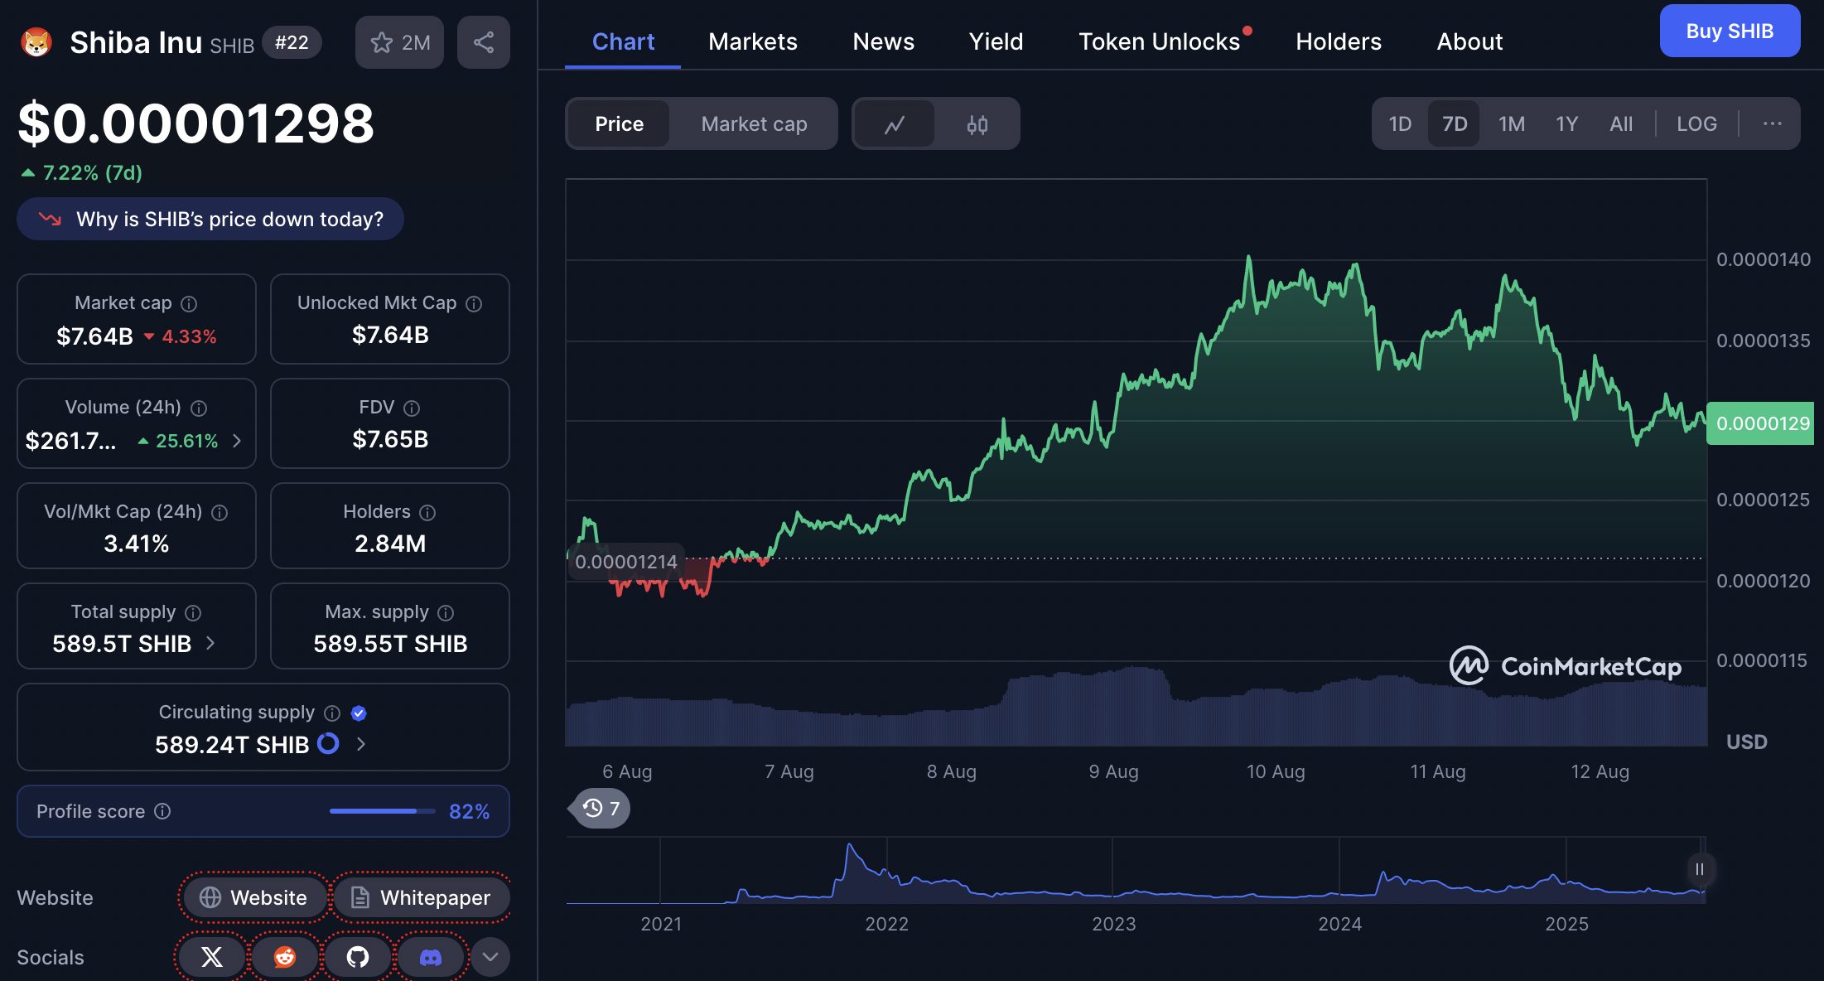The image size is (1824, 981).
Task: Toggle chart to Market cap view
Action: click(x=754, y=124)
